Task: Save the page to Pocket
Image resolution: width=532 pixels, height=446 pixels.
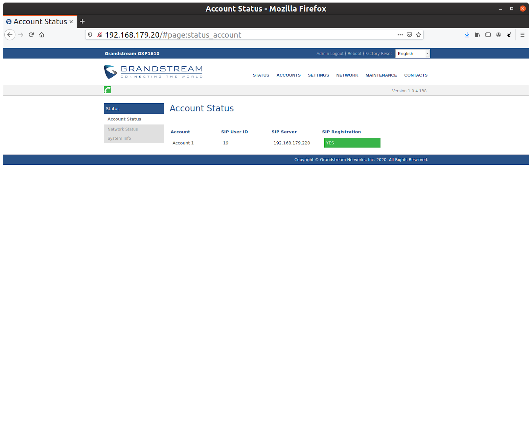Action: [x=409, y=35]
